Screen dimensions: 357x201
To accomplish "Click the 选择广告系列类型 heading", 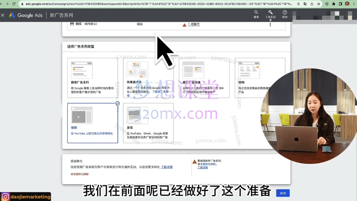I will click(x=81, y=46).
